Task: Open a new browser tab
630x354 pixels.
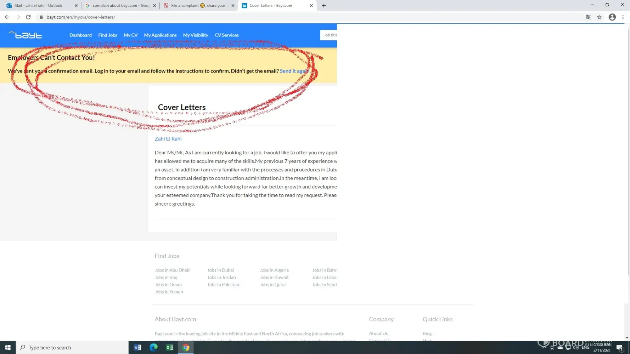Action: [324, 6]
